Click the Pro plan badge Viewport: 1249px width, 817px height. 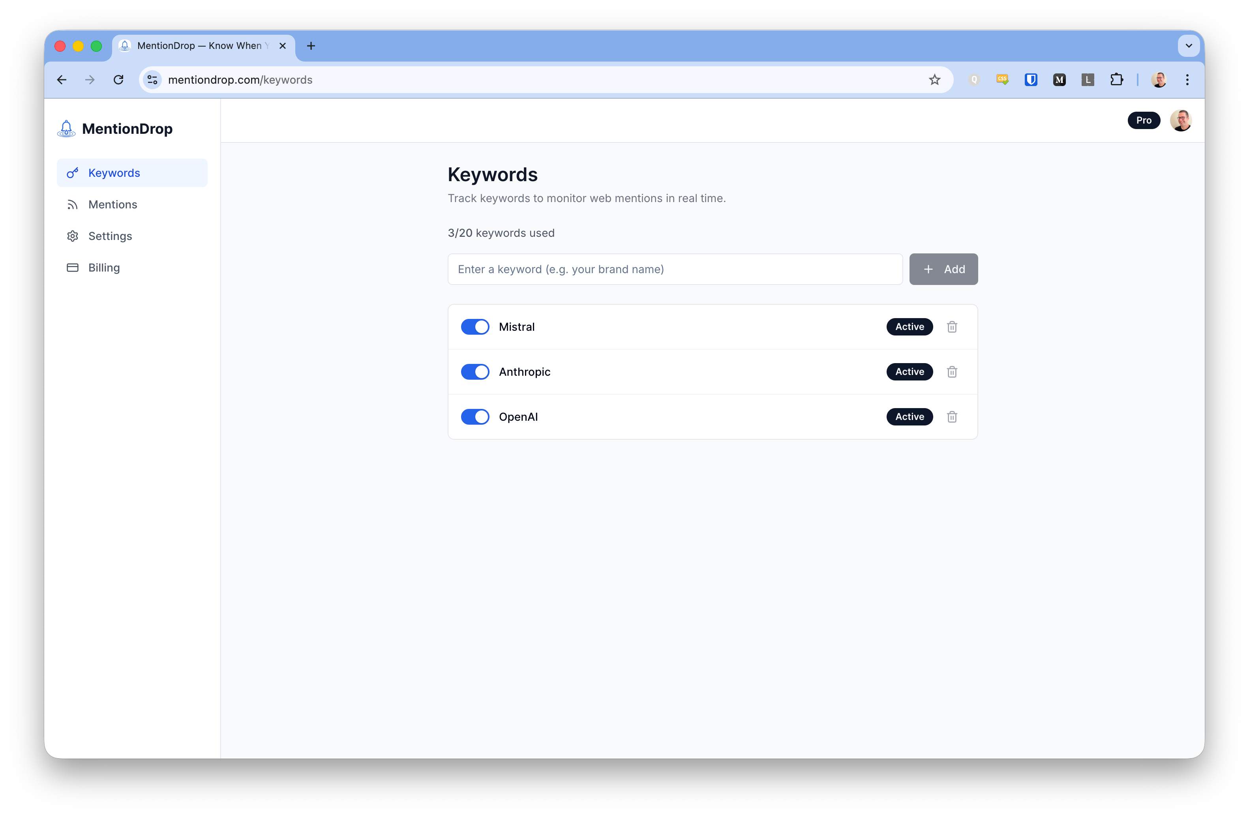(x=1144, y=120)
